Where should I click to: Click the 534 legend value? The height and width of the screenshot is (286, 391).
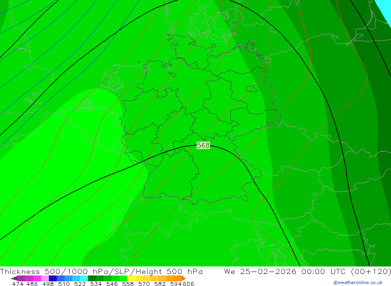point(96,284)
